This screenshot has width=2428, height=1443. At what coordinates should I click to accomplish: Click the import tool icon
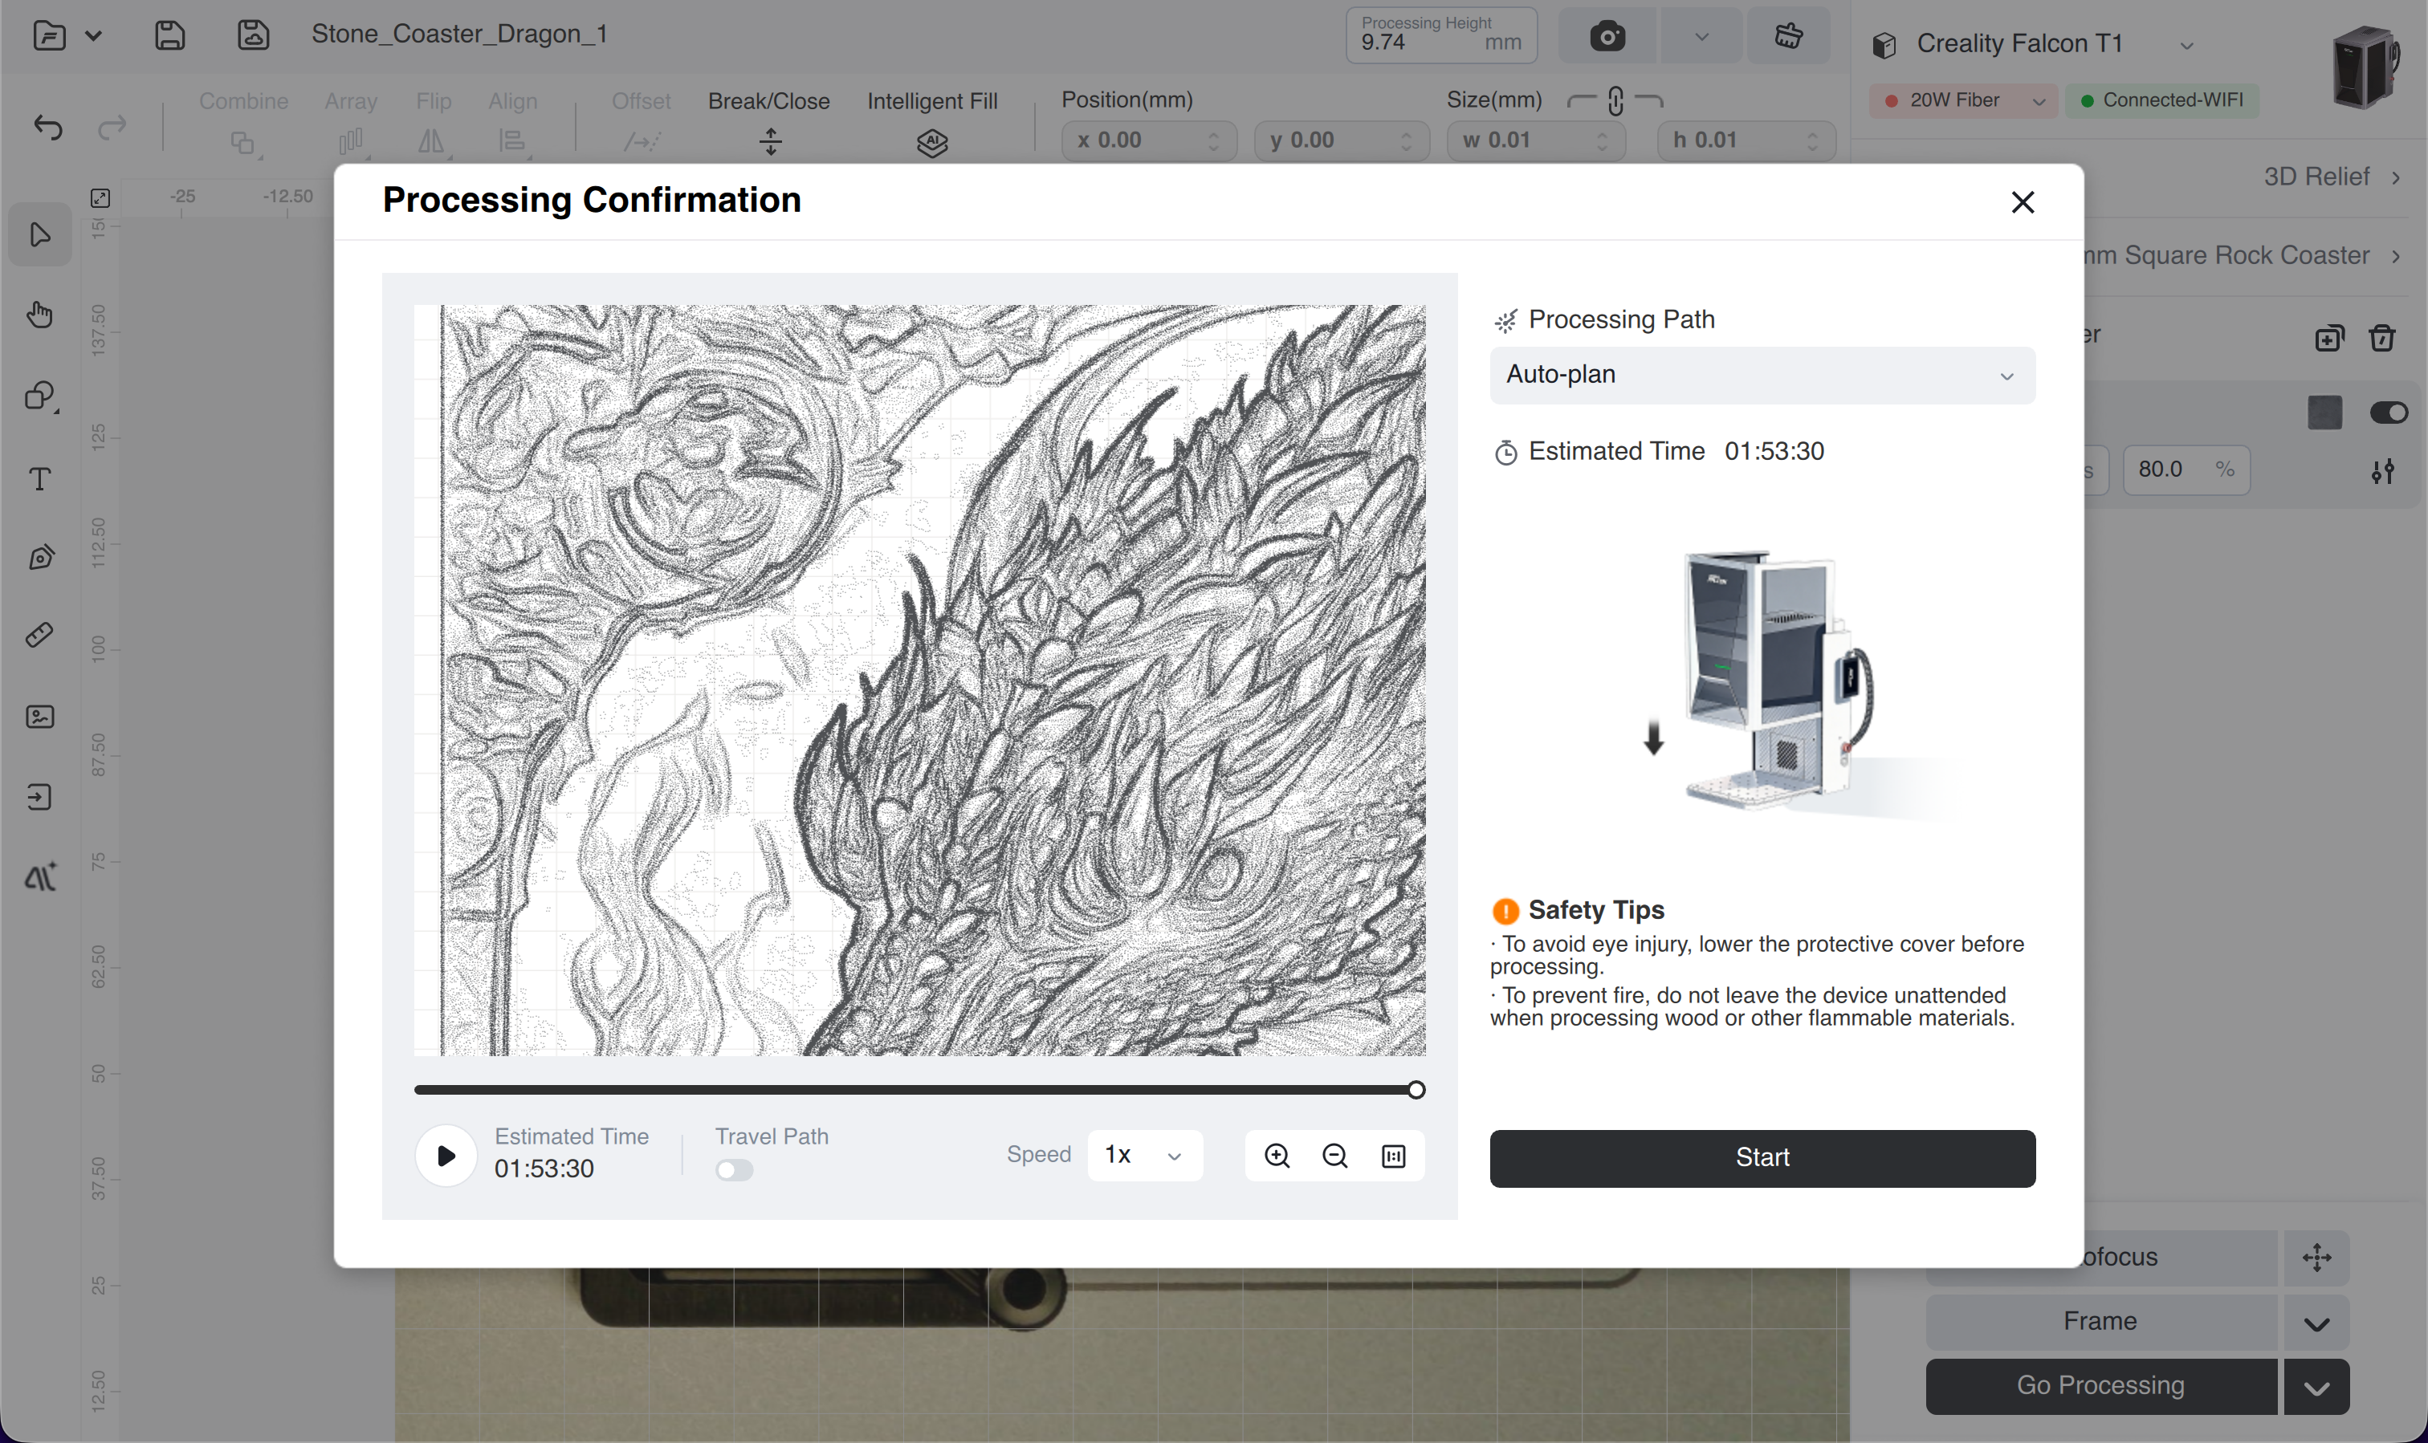[x=40, y=798]
